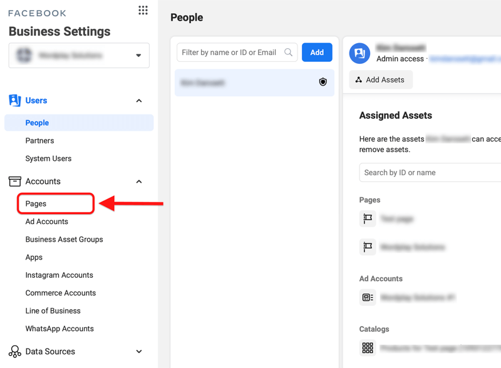The width and height of the screenshot is (501, 368).
Task: Click the search magnifier in filter box
Action: point(288,52)
